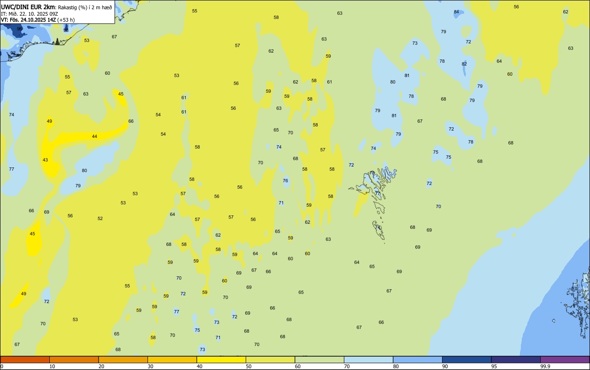Click the humidity value 52 on map
The width and height of the screenshot is (590, 370).
[100, 219]
